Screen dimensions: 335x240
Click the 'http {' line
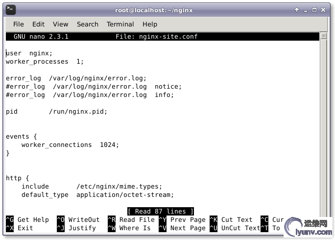[x=18, y=178]
